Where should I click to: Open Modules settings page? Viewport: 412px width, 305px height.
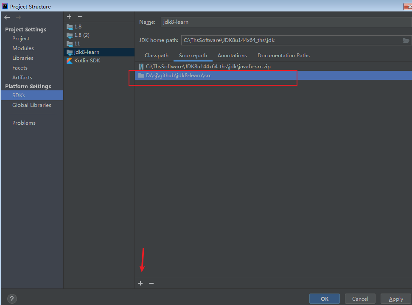[23, 48]
